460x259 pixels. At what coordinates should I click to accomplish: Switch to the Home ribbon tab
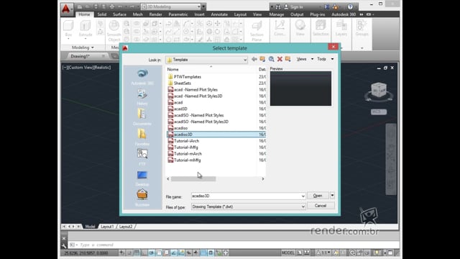[84, 14]
